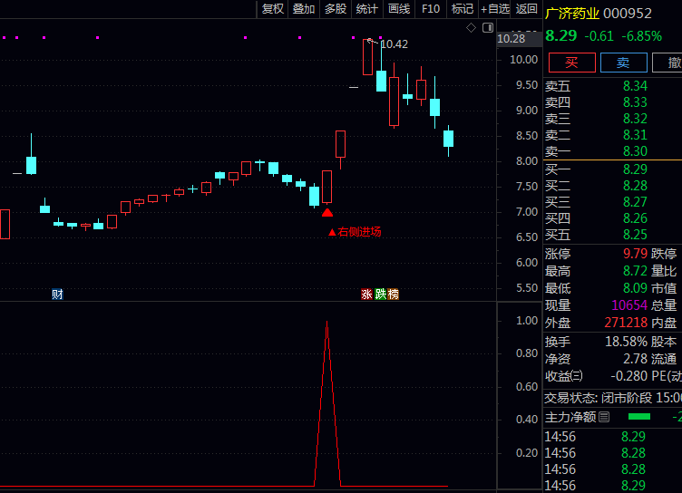Viewport: 682px width, 493px height.
Task: Select the 卖一 price 8.30
Action: coord(635,151)
